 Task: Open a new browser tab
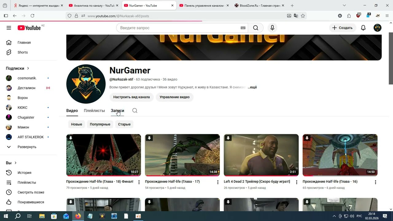(292, 6)
